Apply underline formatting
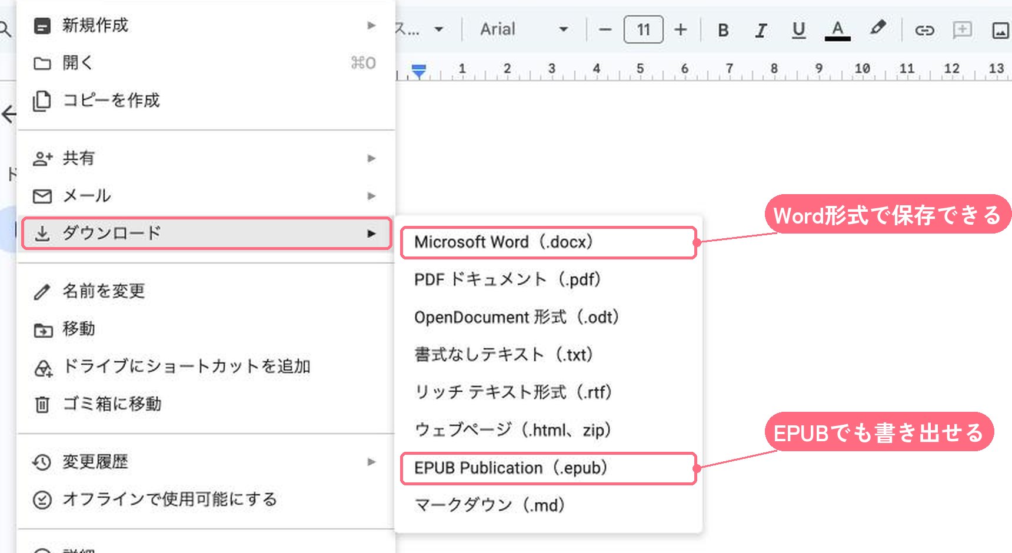 (x=798, y=30)
